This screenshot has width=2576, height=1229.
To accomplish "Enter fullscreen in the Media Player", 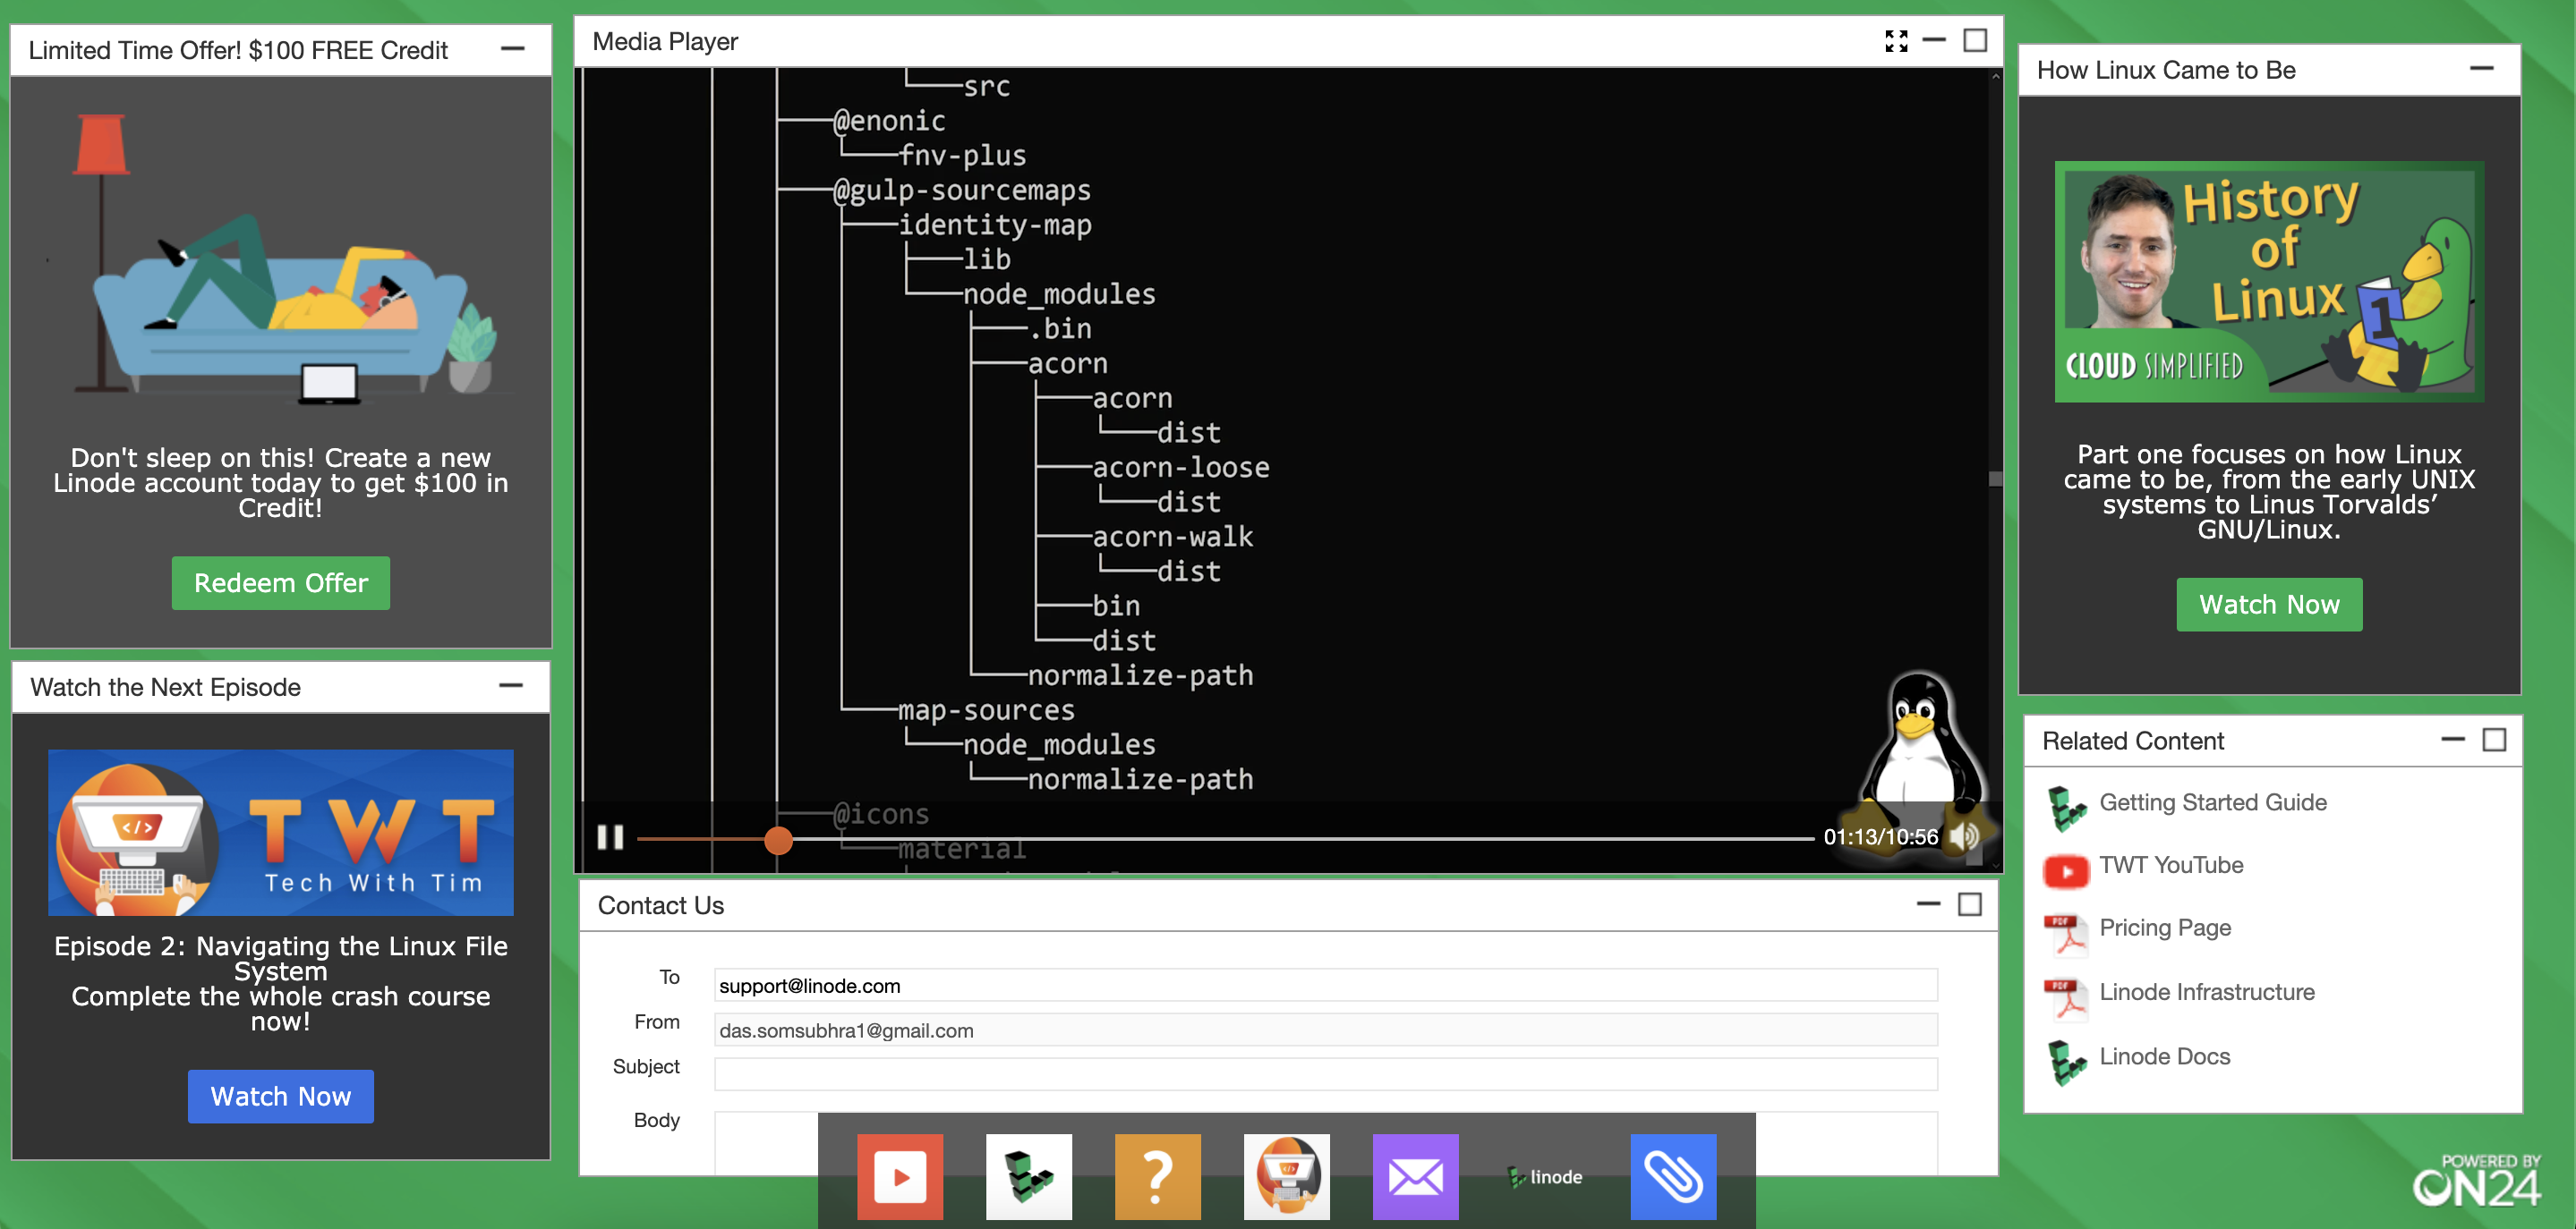I will [1895, 41].
